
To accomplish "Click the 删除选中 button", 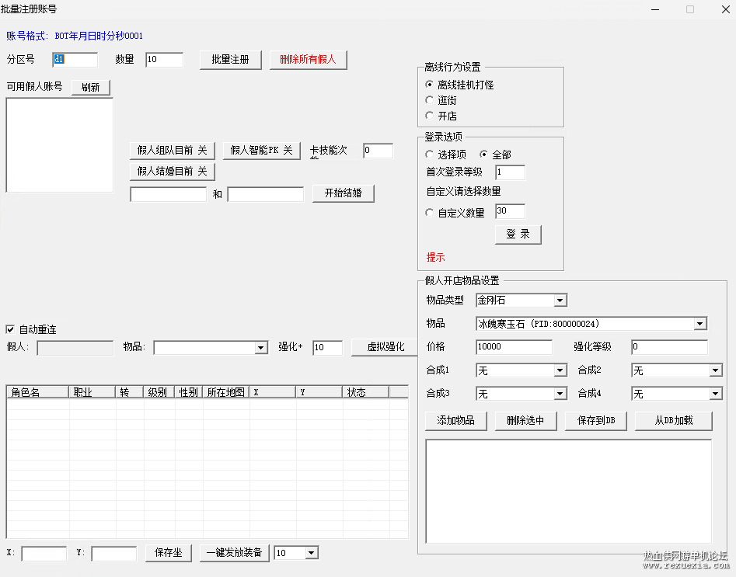I will click(x=525, y=420).
